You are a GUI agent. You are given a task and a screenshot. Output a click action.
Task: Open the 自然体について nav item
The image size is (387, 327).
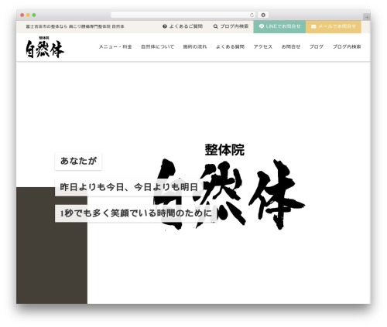click(157, 47)
